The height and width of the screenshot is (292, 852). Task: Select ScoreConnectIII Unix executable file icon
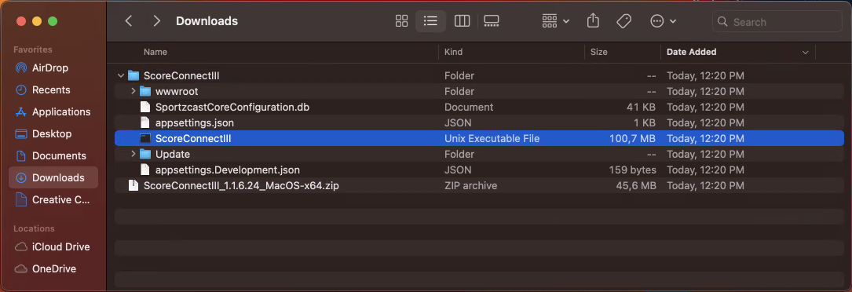144,138
